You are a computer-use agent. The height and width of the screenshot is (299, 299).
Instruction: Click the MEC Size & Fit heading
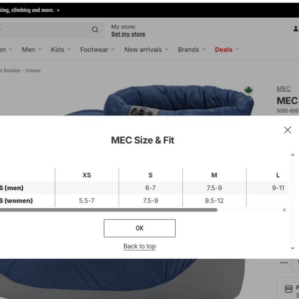142,140
